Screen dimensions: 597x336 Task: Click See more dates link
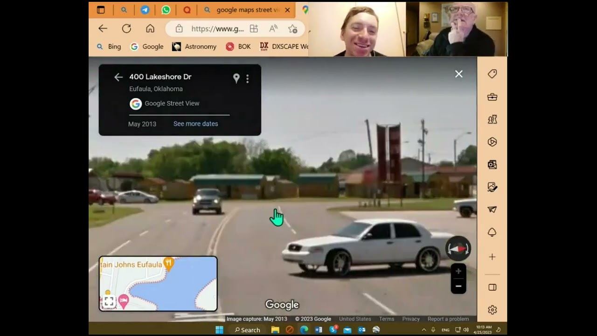point(196,124)
